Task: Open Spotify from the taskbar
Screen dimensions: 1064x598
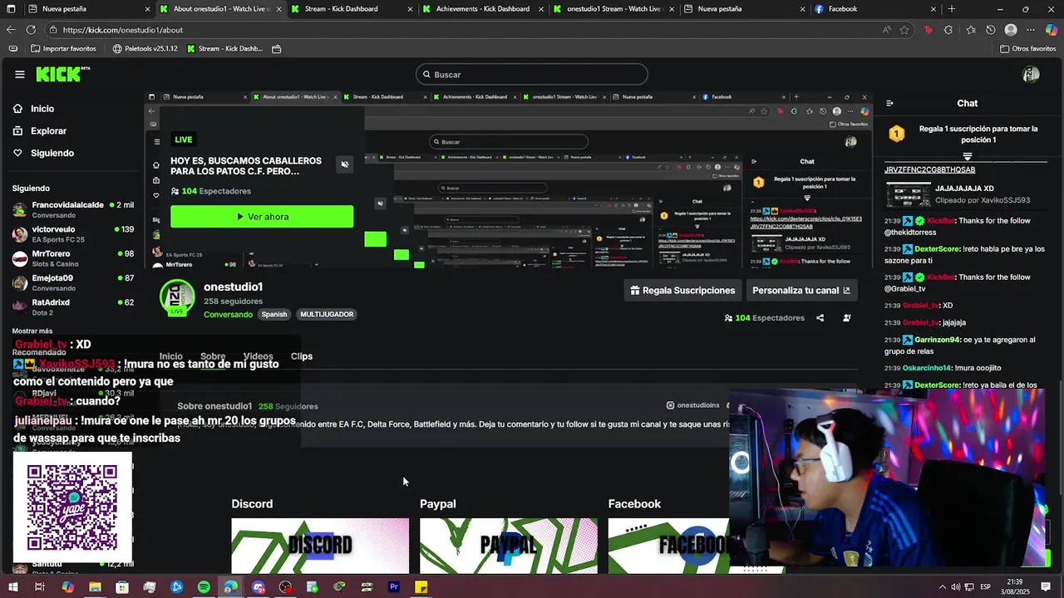Action: pos(204,587)
